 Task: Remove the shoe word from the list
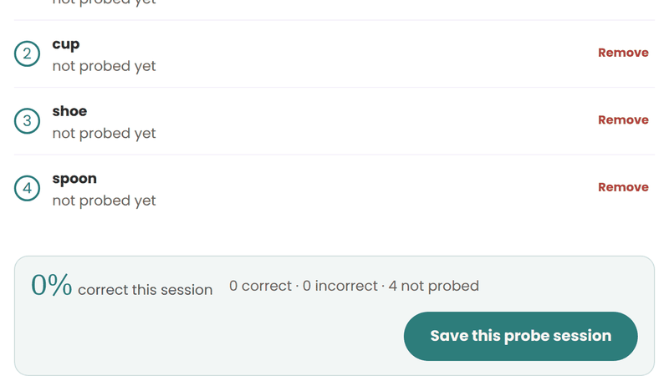(623, 119)
